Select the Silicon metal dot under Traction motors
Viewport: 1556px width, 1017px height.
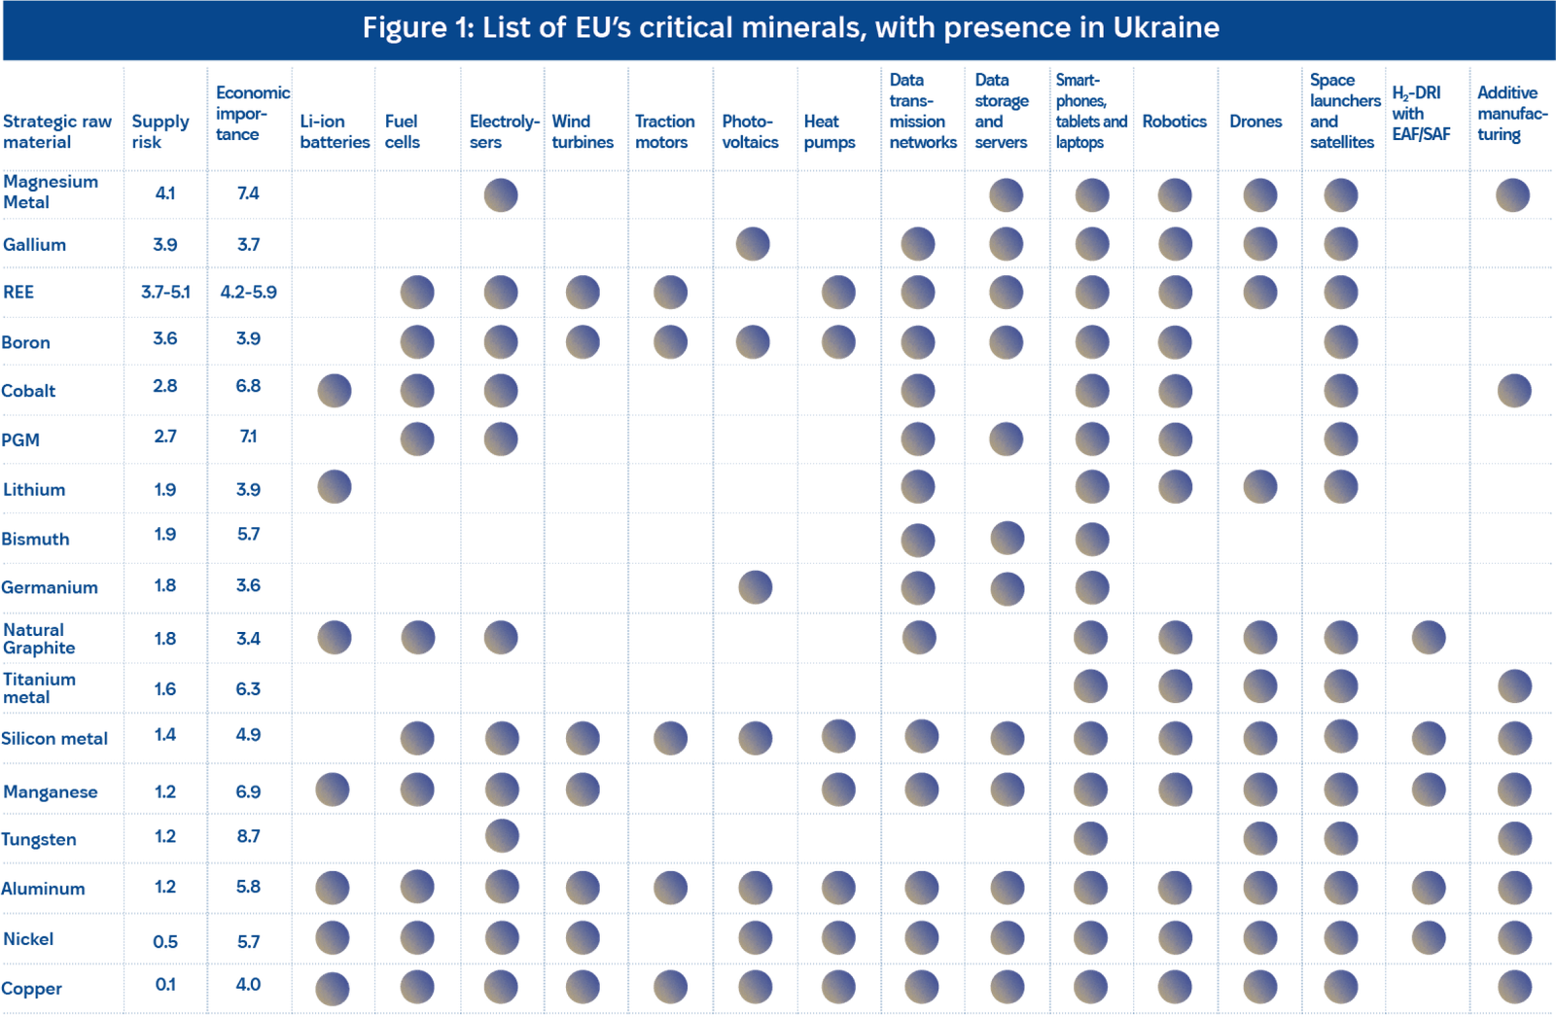(670, 738)
